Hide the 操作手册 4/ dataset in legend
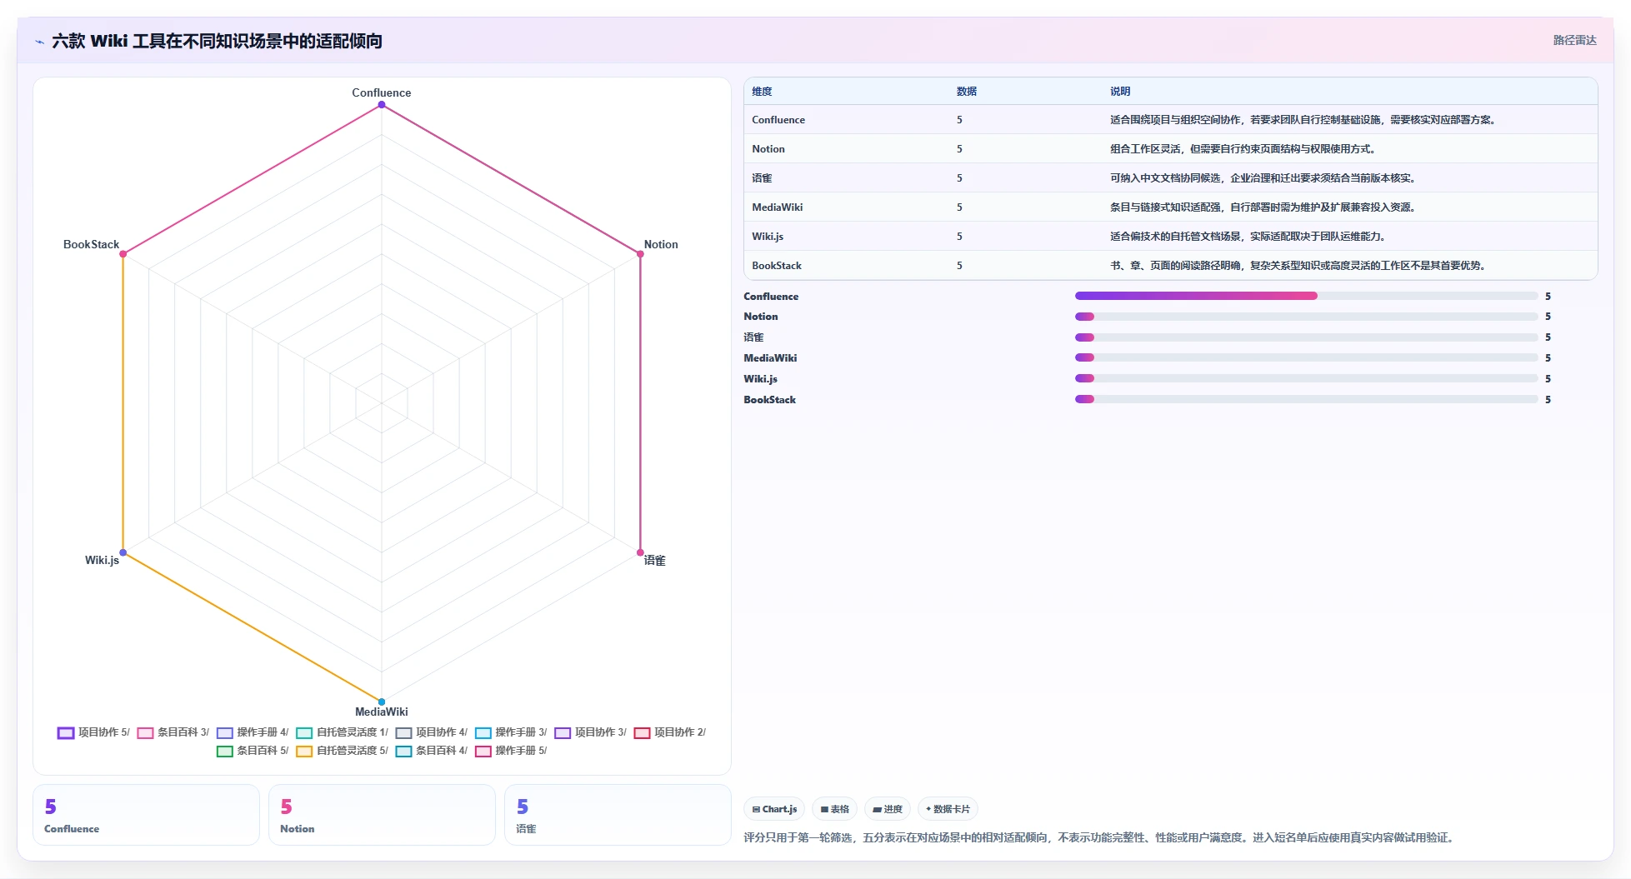 [x=253, y=732]
